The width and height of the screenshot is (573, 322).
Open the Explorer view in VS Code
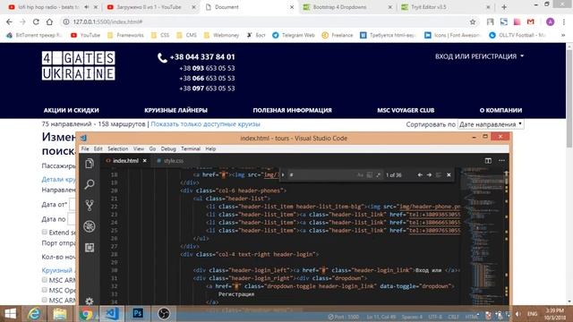90,164
